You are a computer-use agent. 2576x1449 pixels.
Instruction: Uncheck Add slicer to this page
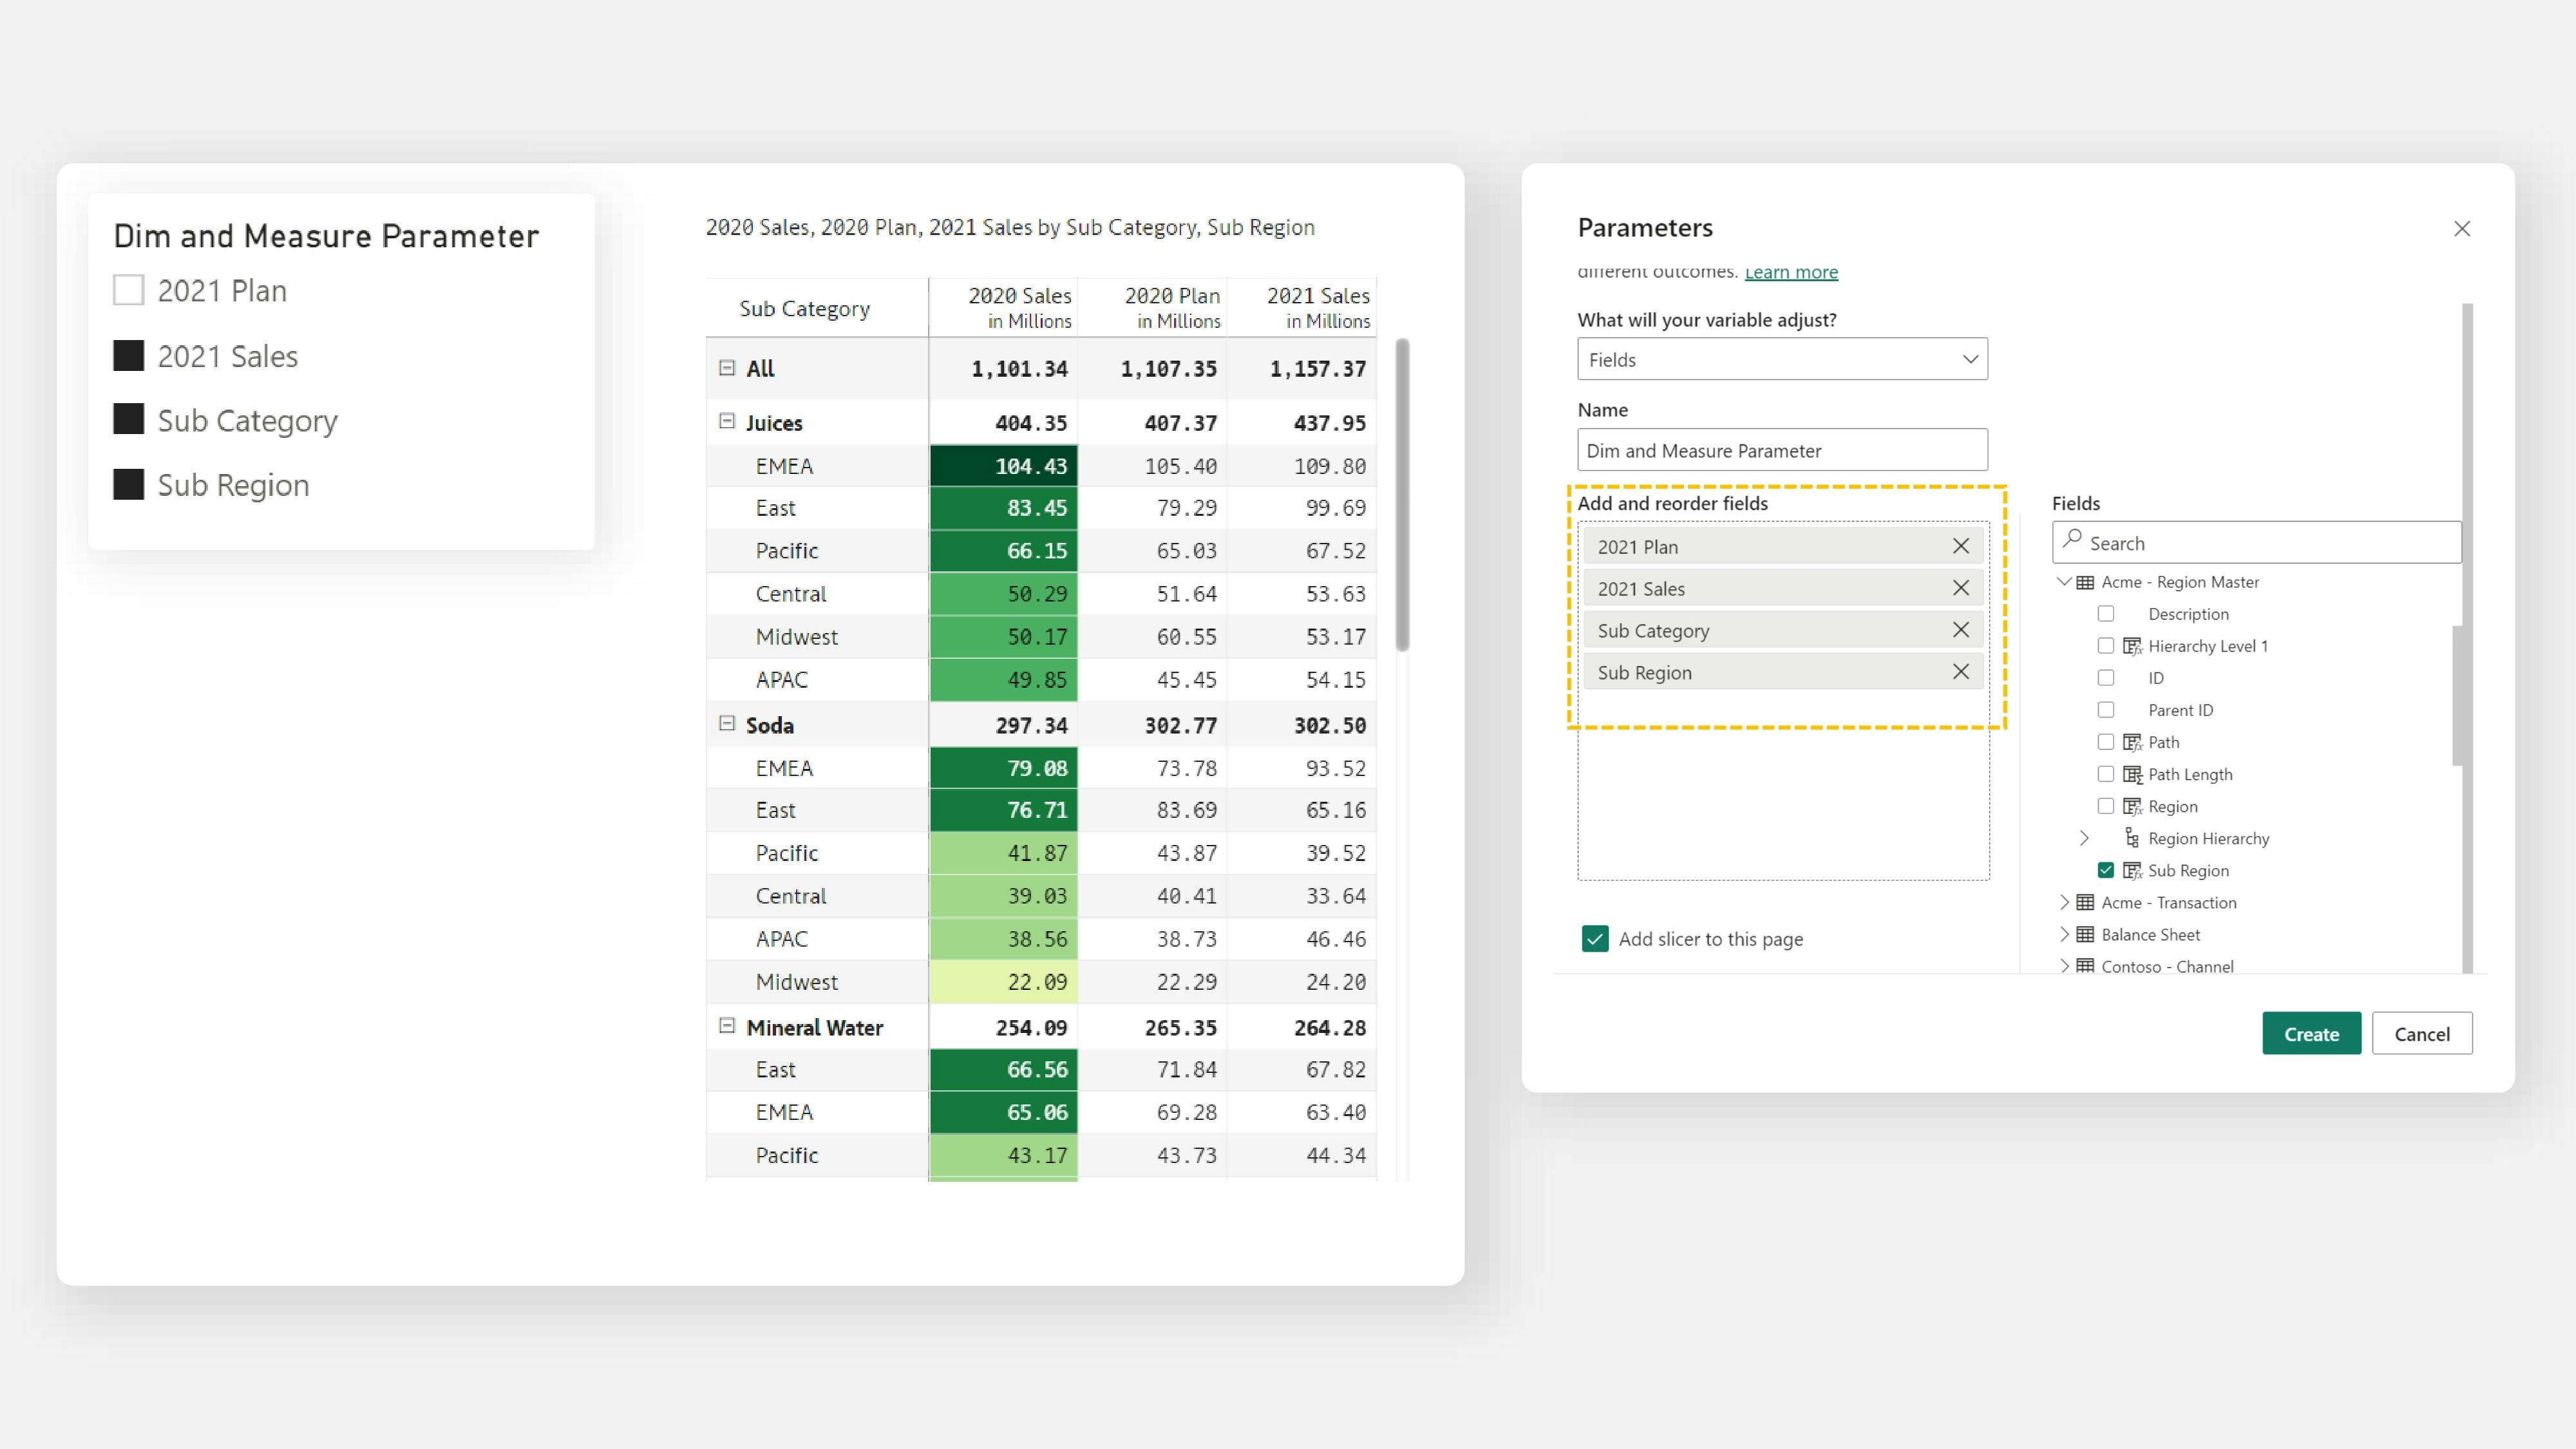coord(1595,938)
